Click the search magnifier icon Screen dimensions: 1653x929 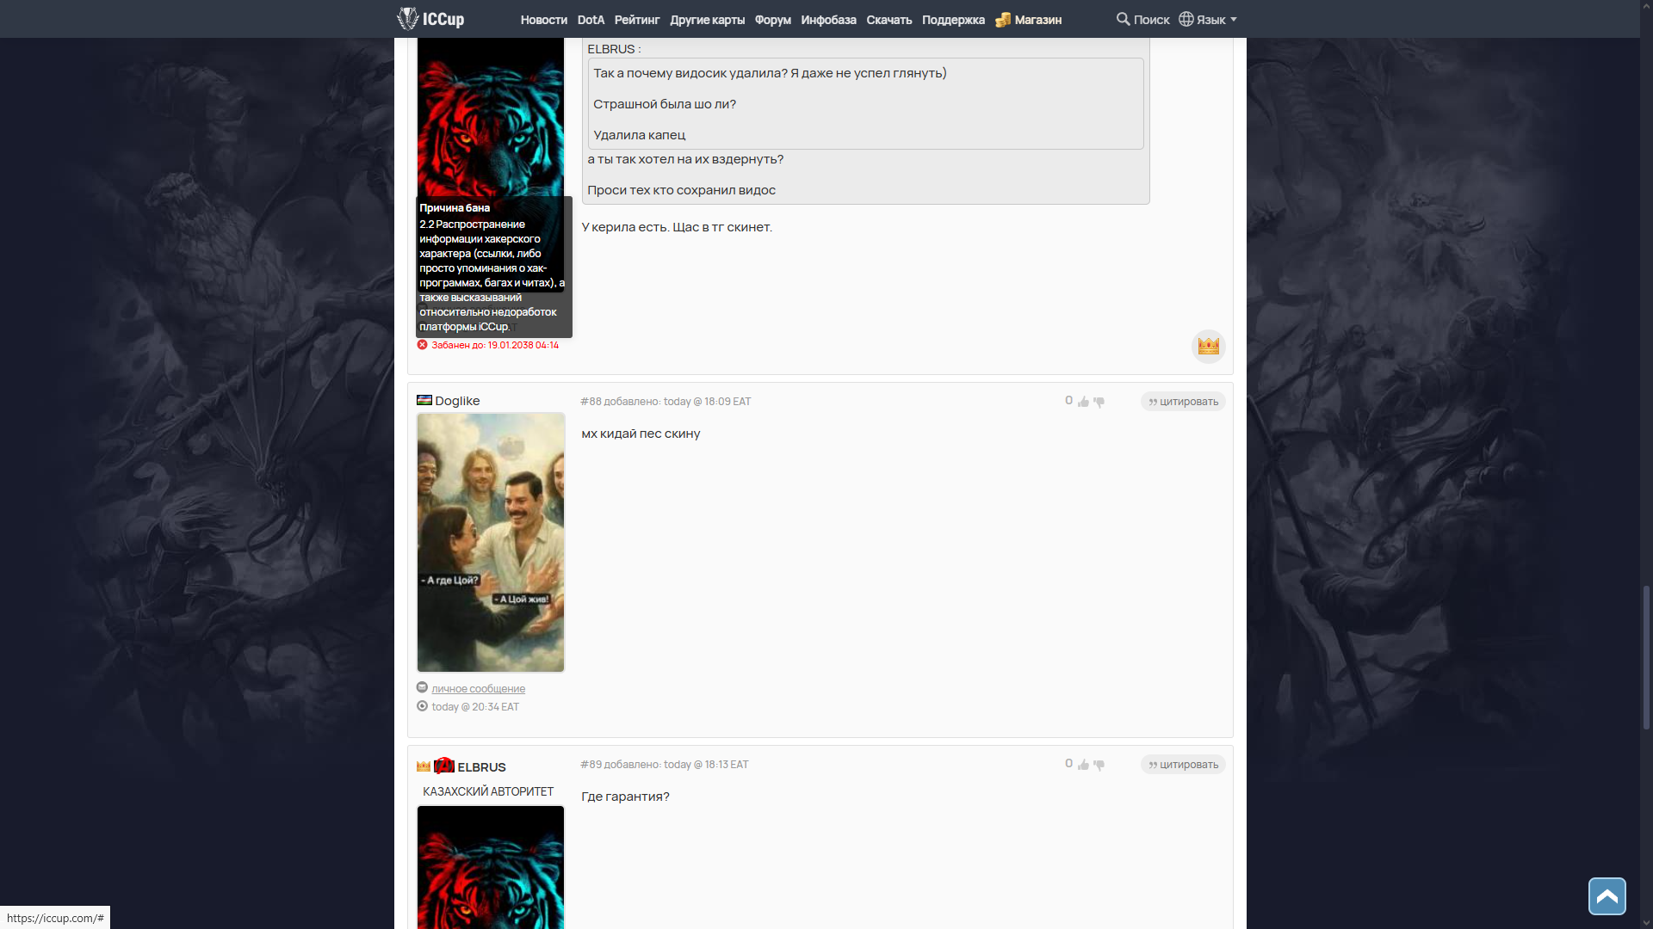click(1123, 19)
